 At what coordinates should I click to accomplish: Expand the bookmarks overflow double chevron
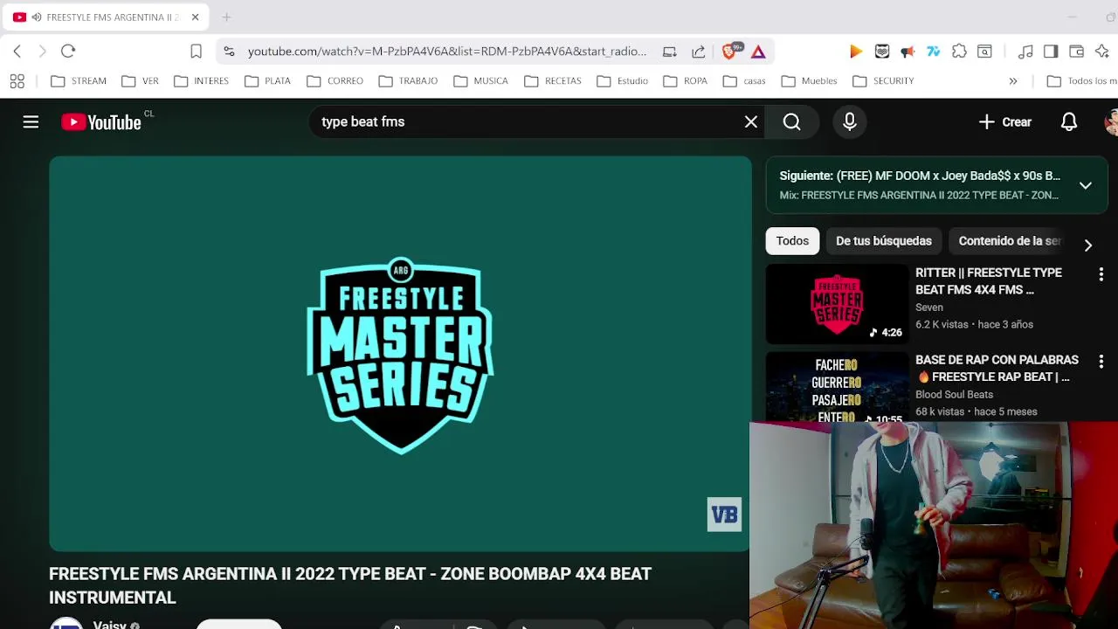pyautogui.click(x=1013, y=81)
